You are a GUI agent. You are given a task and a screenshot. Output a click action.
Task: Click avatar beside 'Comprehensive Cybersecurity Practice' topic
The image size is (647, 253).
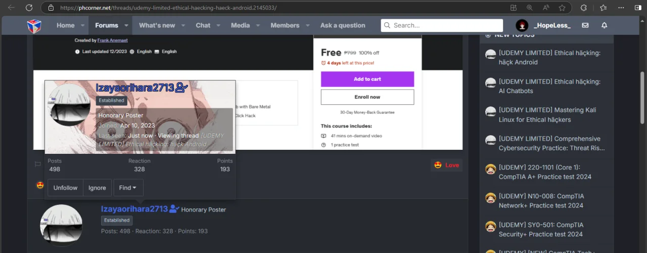pyautogui.click(x=490, y=140)
